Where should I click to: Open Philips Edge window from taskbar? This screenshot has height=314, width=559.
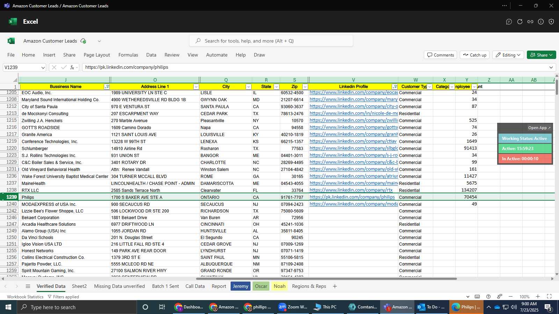pyautogui.click(x=466, y=307)
